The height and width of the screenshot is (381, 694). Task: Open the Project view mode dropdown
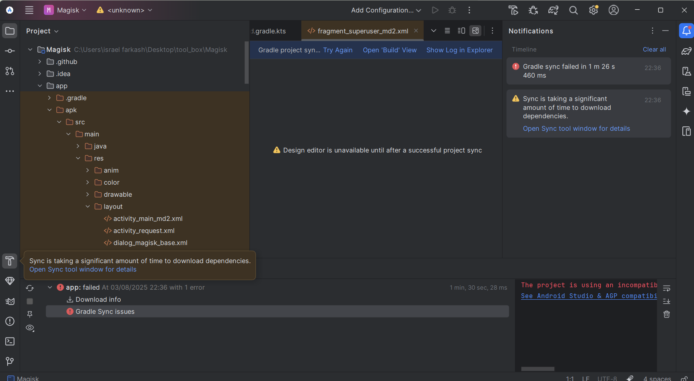click(42, 31)
